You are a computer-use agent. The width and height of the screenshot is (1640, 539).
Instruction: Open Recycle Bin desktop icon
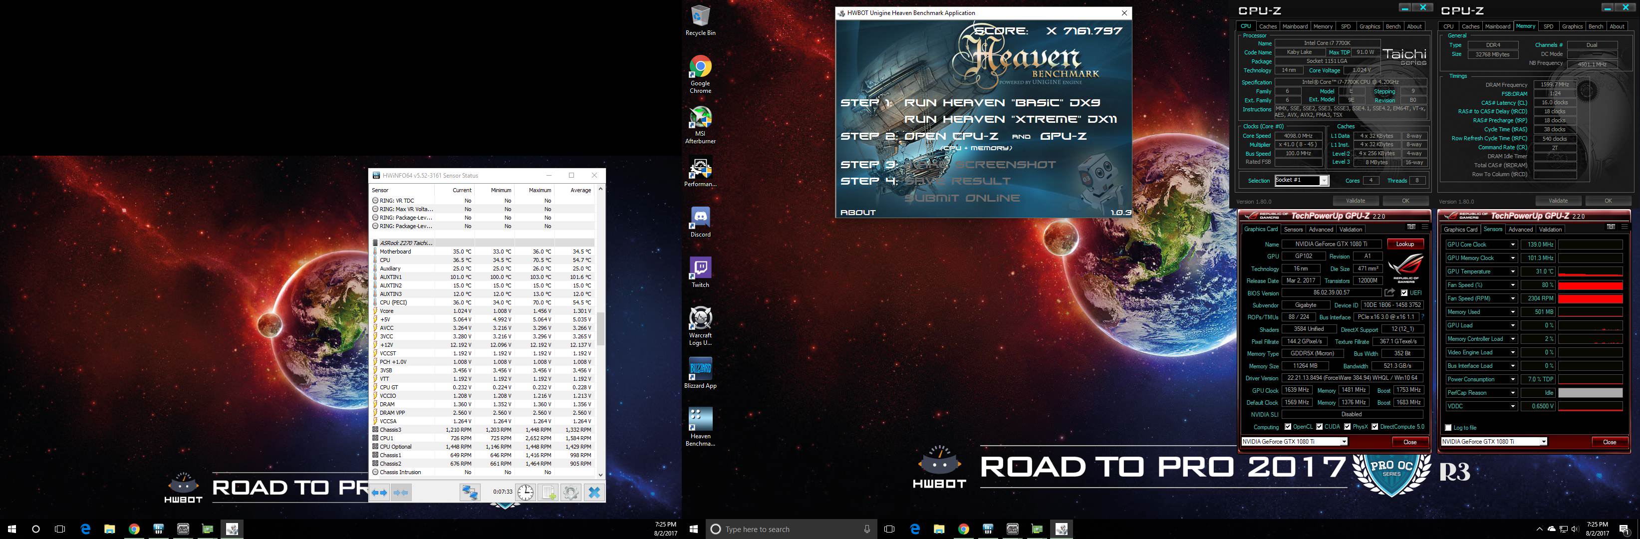coord(700,20)
